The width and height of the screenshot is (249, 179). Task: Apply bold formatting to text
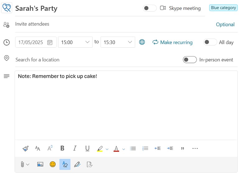(x=62, y=149)
